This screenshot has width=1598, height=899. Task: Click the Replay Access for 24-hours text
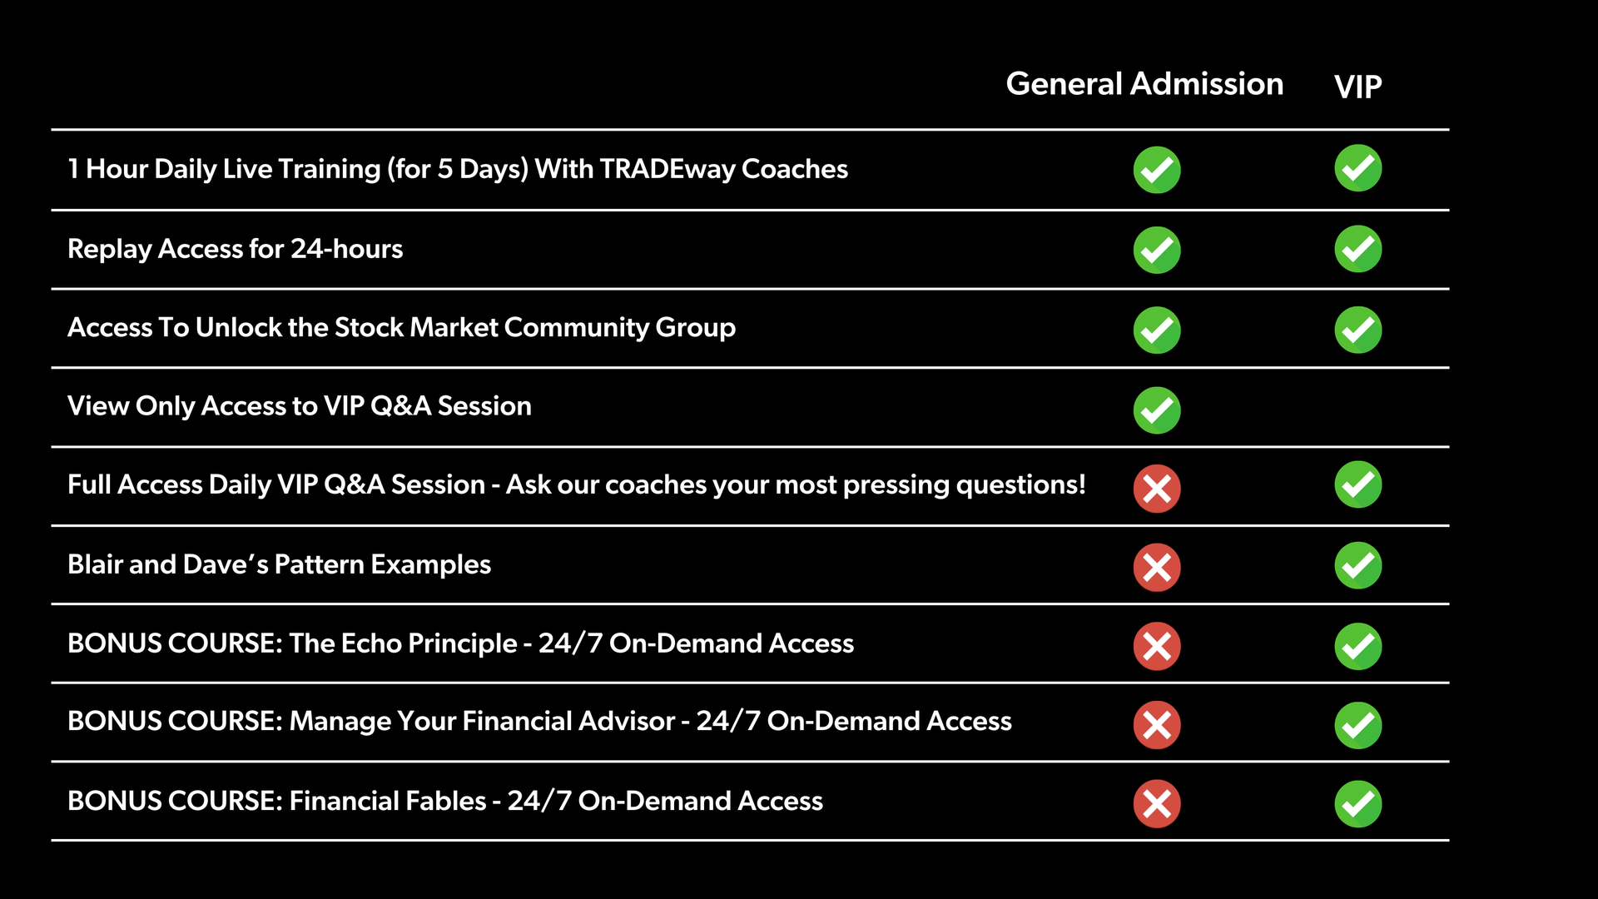click(235, 249)
